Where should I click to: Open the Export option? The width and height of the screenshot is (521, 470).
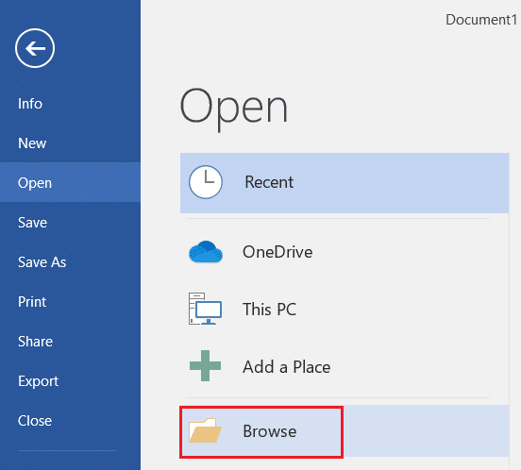[x=38, y=381]
